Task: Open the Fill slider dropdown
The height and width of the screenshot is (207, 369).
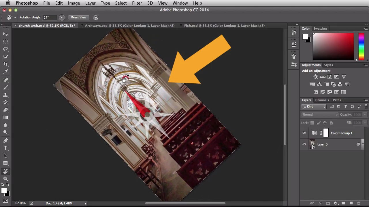Action: pyautogui.click(x=365, y=123)
